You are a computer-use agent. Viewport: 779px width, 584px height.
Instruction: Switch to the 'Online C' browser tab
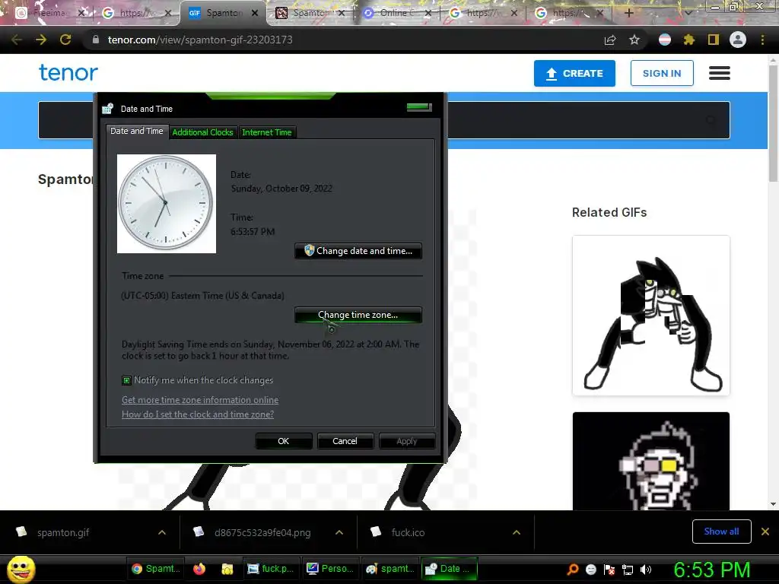[397, 13]
